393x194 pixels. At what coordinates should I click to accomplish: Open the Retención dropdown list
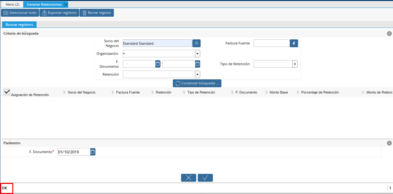(197, 74)
